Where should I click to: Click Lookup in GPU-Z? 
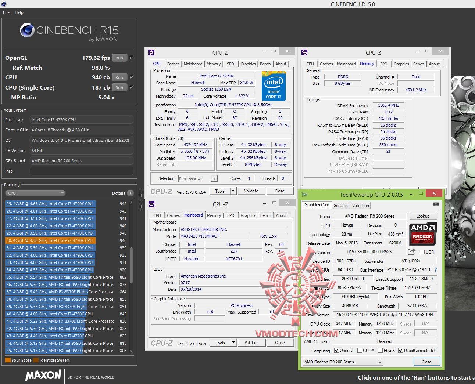[423, 216]
